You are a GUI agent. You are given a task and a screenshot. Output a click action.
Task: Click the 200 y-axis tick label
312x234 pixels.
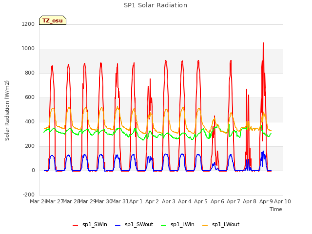[30, 146]
